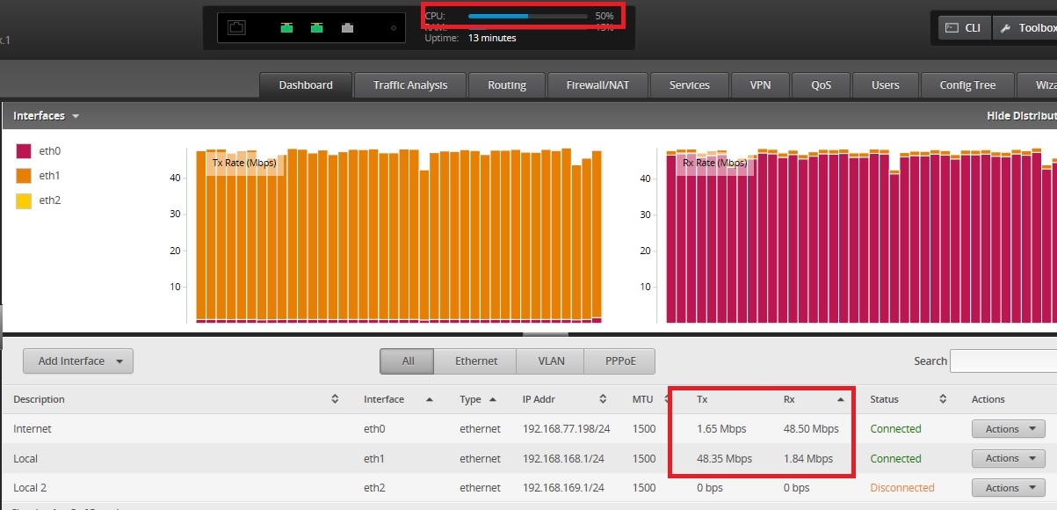1057x510 pixels.
Task: Sort by Rx column arrow
Action: pos(840,399)
